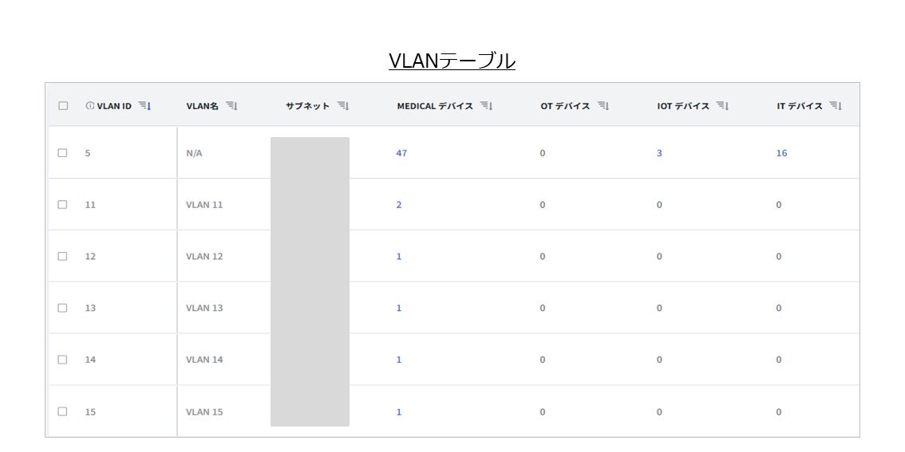Open the 16 IT devices link

(x=781, y=153)
